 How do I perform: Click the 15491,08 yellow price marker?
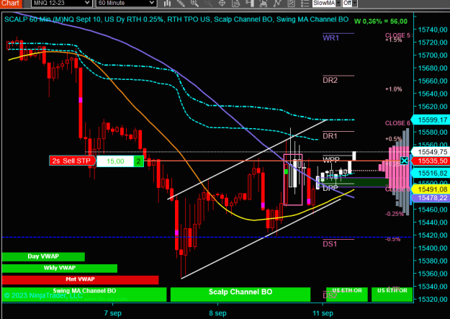click(430, 189)
